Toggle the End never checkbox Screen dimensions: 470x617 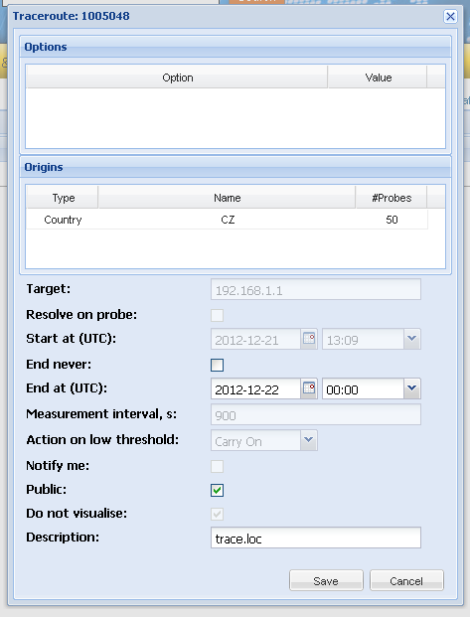218,365
